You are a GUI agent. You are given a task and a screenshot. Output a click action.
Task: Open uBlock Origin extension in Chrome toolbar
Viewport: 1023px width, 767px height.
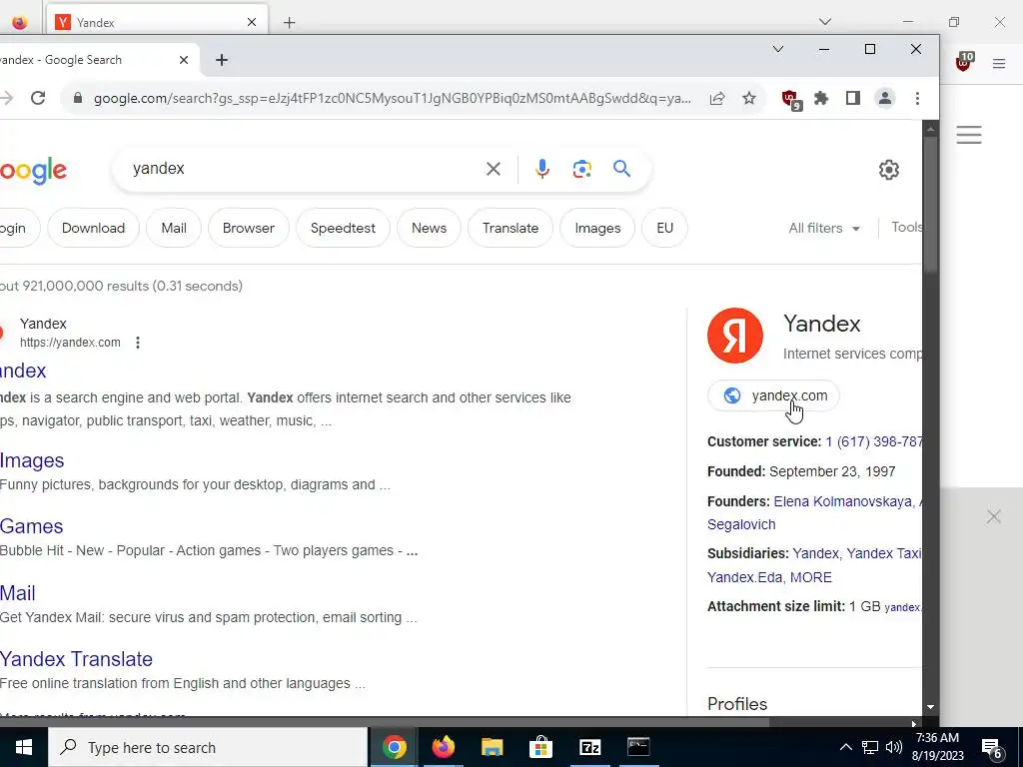tap(791, 99)
